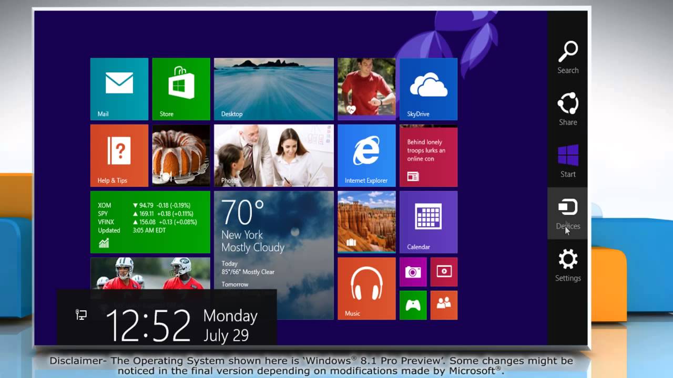Open the Devices charm
673x378 pixels.
(x=568, y=214)
